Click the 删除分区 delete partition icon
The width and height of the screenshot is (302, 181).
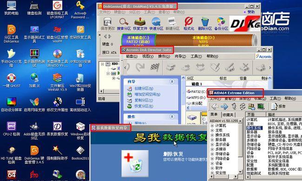click(205, 24)
